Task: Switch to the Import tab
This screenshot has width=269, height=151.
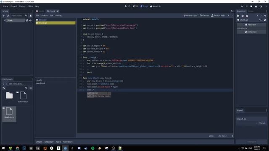Action: (x=240, y=110)
